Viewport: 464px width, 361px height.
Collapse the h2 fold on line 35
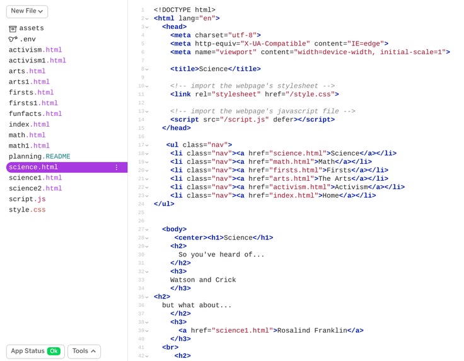coord(147,297)
